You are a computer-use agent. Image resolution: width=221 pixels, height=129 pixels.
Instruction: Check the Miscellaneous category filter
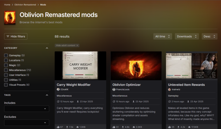click(x=6, y=70)
